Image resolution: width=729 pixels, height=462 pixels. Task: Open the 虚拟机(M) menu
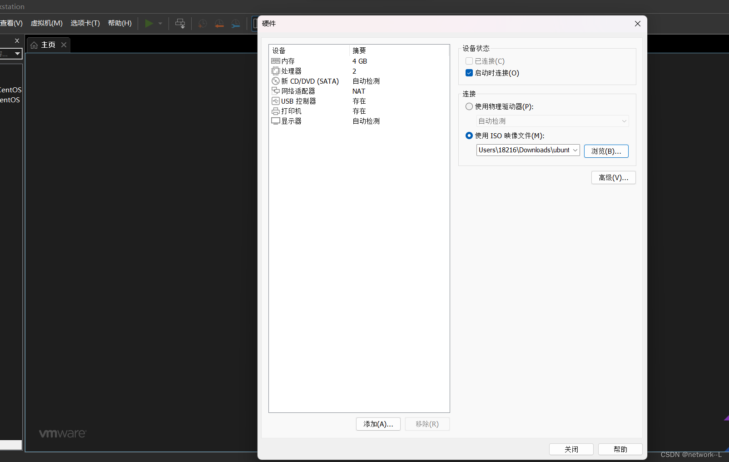[x=46, y=23]
